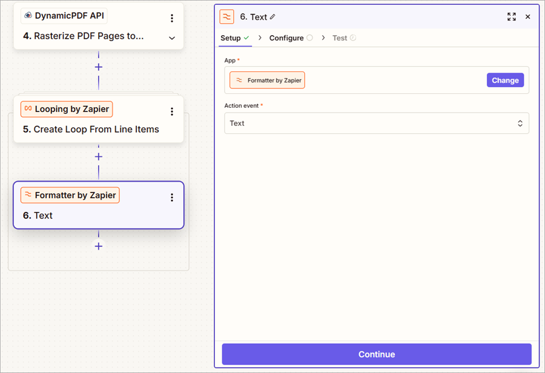The image size is (545, 373).
Task: Click the pencil icon to rename step 6
Action: coord(272,17)
